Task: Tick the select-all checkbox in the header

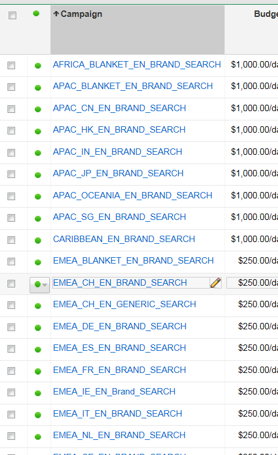Action: [x=12, y=15]
